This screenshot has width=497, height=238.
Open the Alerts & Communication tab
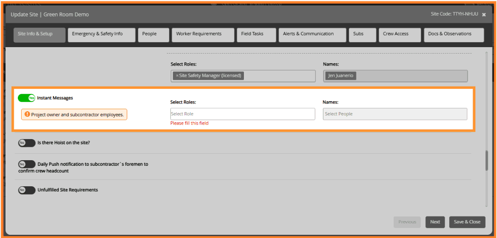[312, 35]
